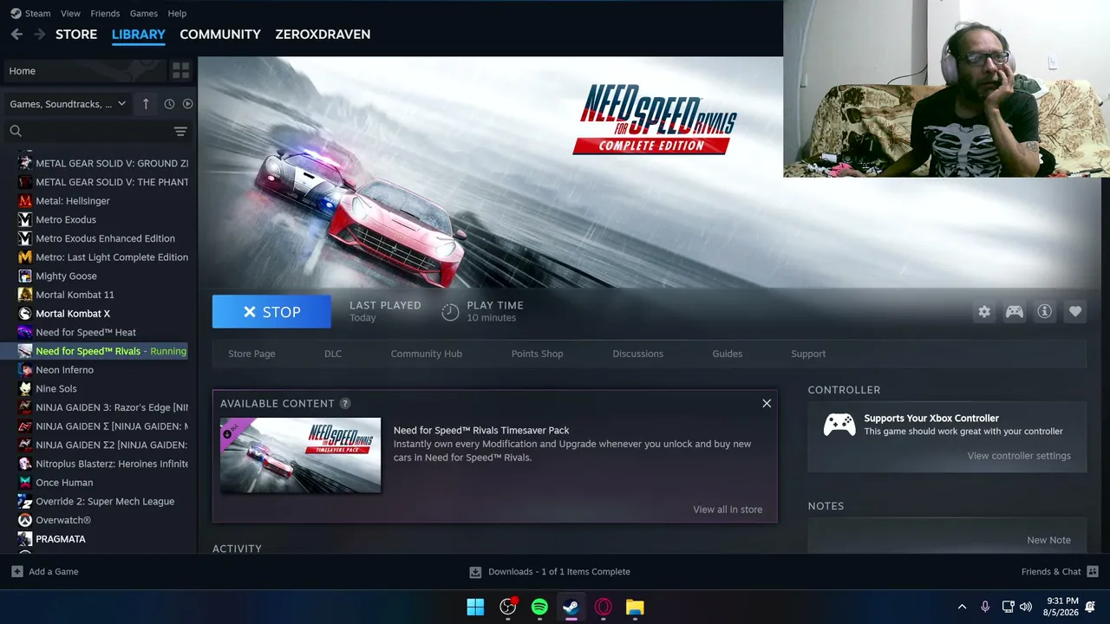
Task: Switch to the STORE tab
Action: tap(76, 35)
